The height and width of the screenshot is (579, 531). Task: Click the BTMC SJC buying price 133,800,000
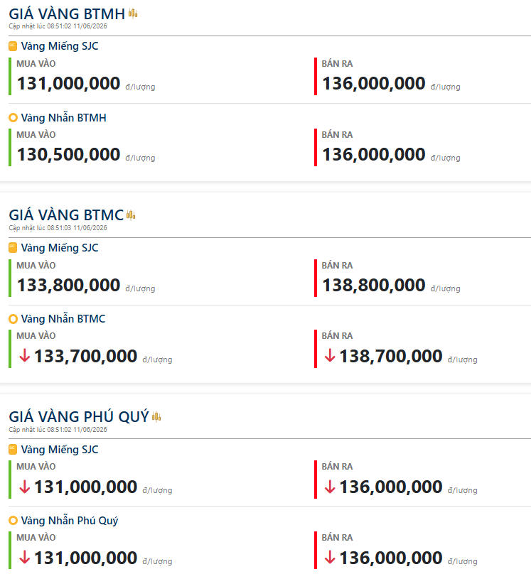(69, 285)
